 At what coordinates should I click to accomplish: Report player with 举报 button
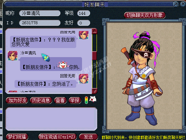(x=75, y=101)
